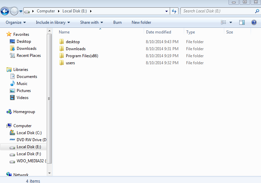Click the Pictures library icon
Image resolution: width=261 pixels, height=183 pixels.
(12, 91)
